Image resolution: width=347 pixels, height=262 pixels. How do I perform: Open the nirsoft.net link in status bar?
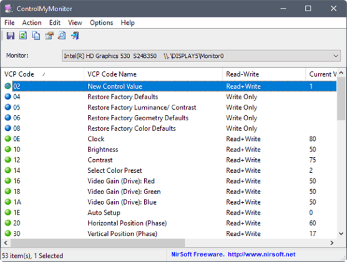[261, 255]
